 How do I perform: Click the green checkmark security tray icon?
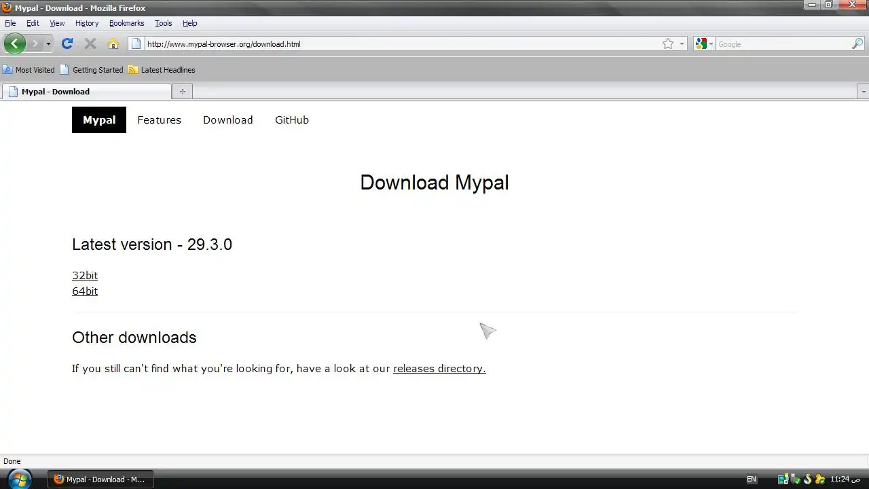point(795,479)
